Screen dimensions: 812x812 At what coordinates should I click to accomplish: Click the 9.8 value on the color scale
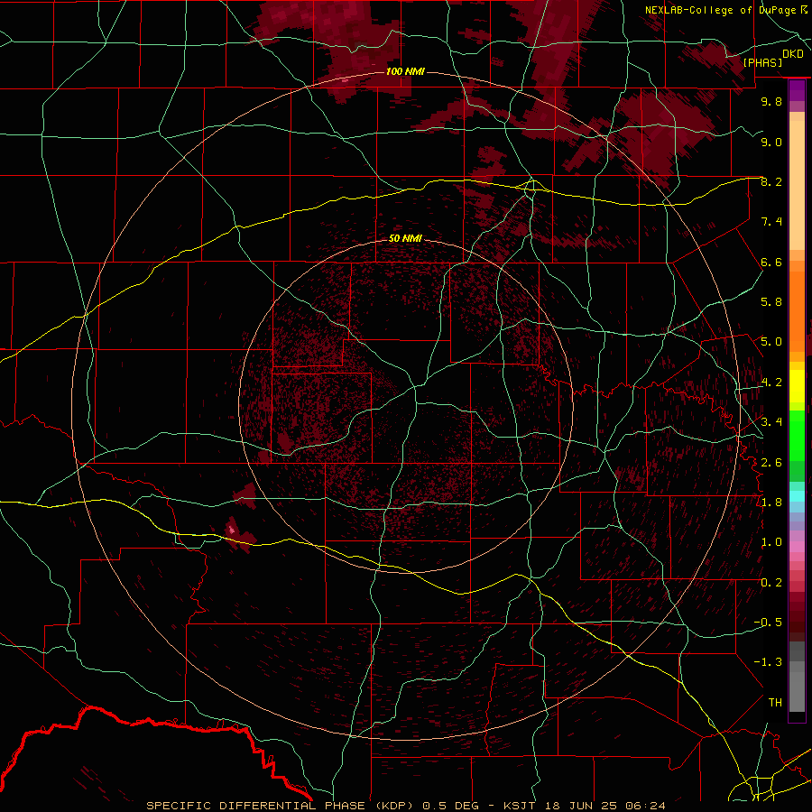[x=771, y=101]
